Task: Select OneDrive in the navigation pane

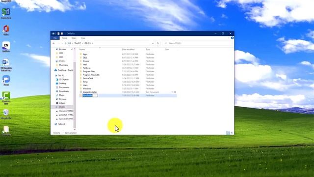Action: click(65, 70)
